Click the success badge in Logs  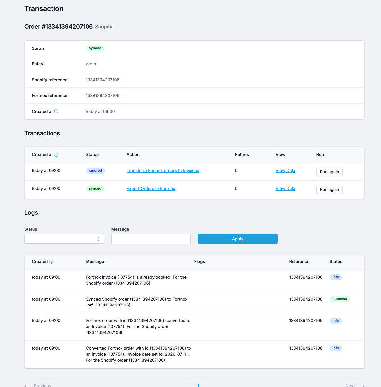coord(339,299)
